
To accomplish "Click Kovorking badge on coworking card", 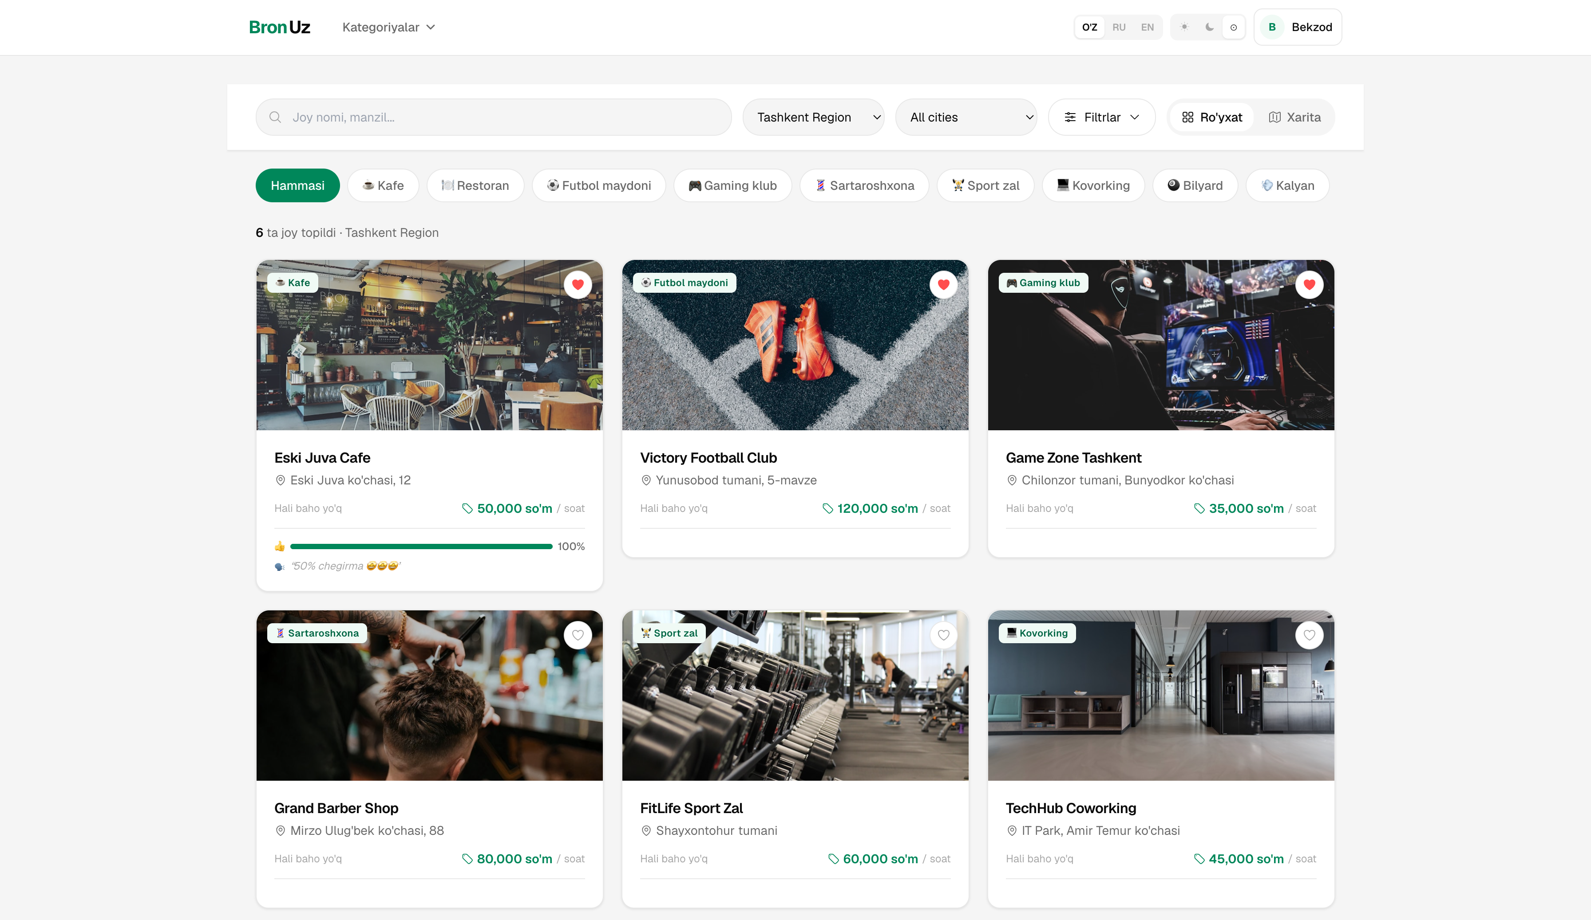I will [1037, 633].
